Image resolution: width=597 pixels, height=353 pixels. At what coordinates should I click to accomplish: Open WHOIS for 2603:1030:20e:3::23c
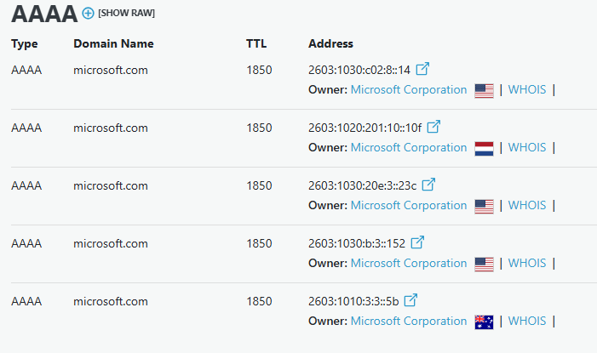[527, 205]
